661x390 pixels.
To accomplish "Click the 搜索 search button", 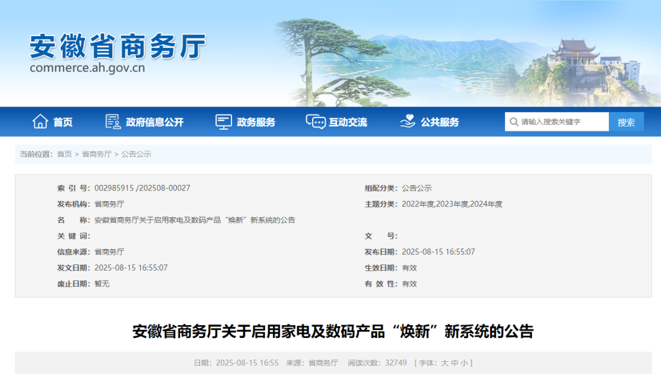I will (x=626, y=121).
